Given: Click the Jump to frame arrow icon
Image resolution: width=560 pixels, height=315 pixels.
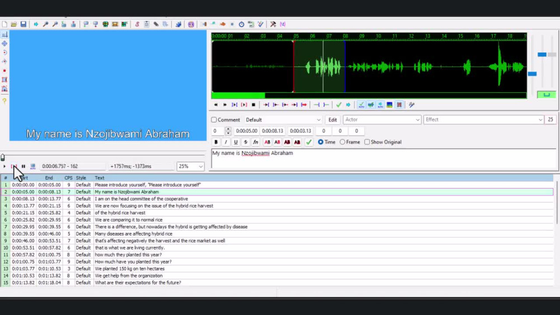Looking at the screenshot, I should click(36, 24).
